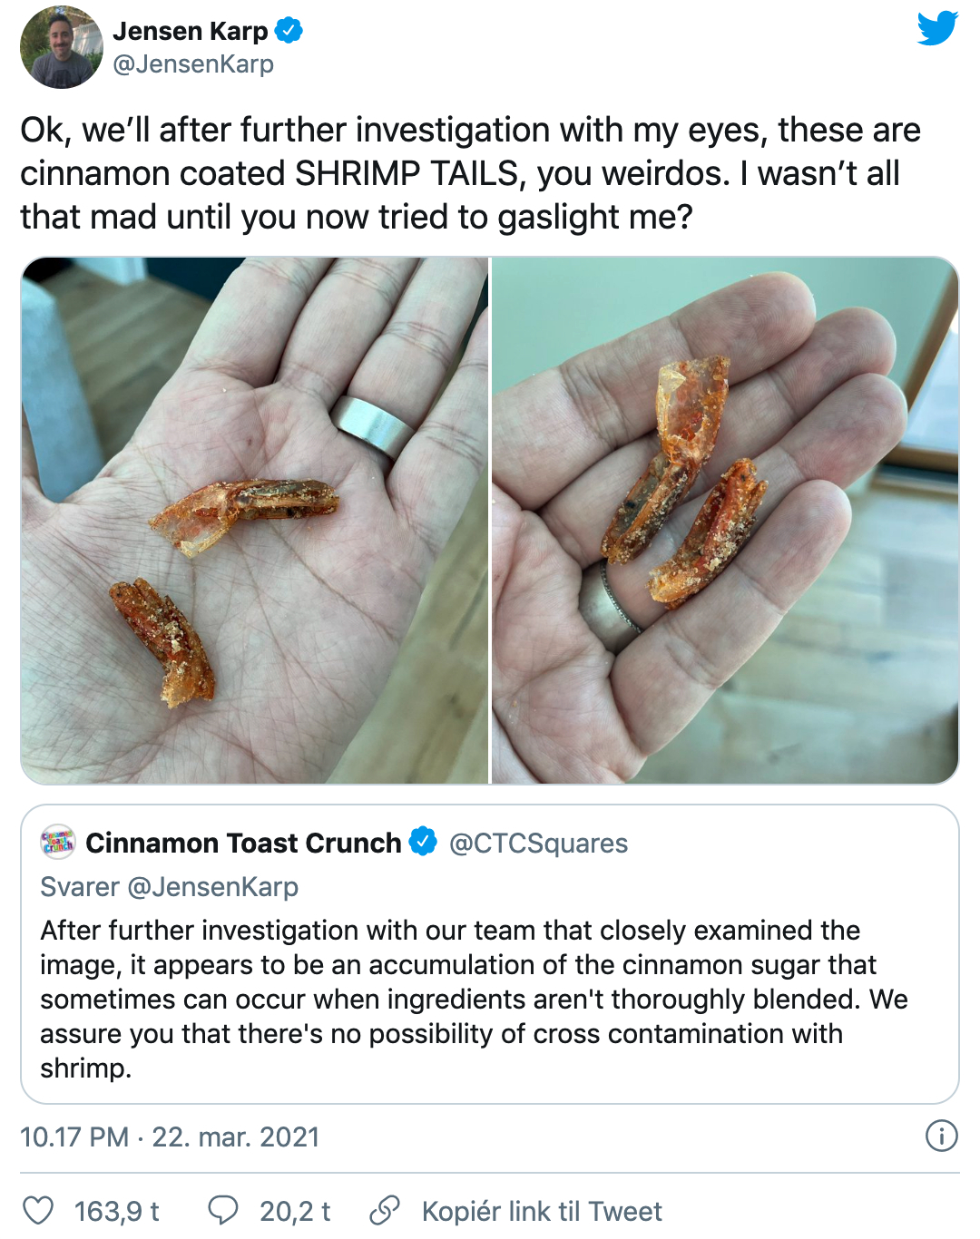Open replies via the speech bubble icon
Screen dimensions: 980x1239
pyautogui.click(x=223, y=1211)
